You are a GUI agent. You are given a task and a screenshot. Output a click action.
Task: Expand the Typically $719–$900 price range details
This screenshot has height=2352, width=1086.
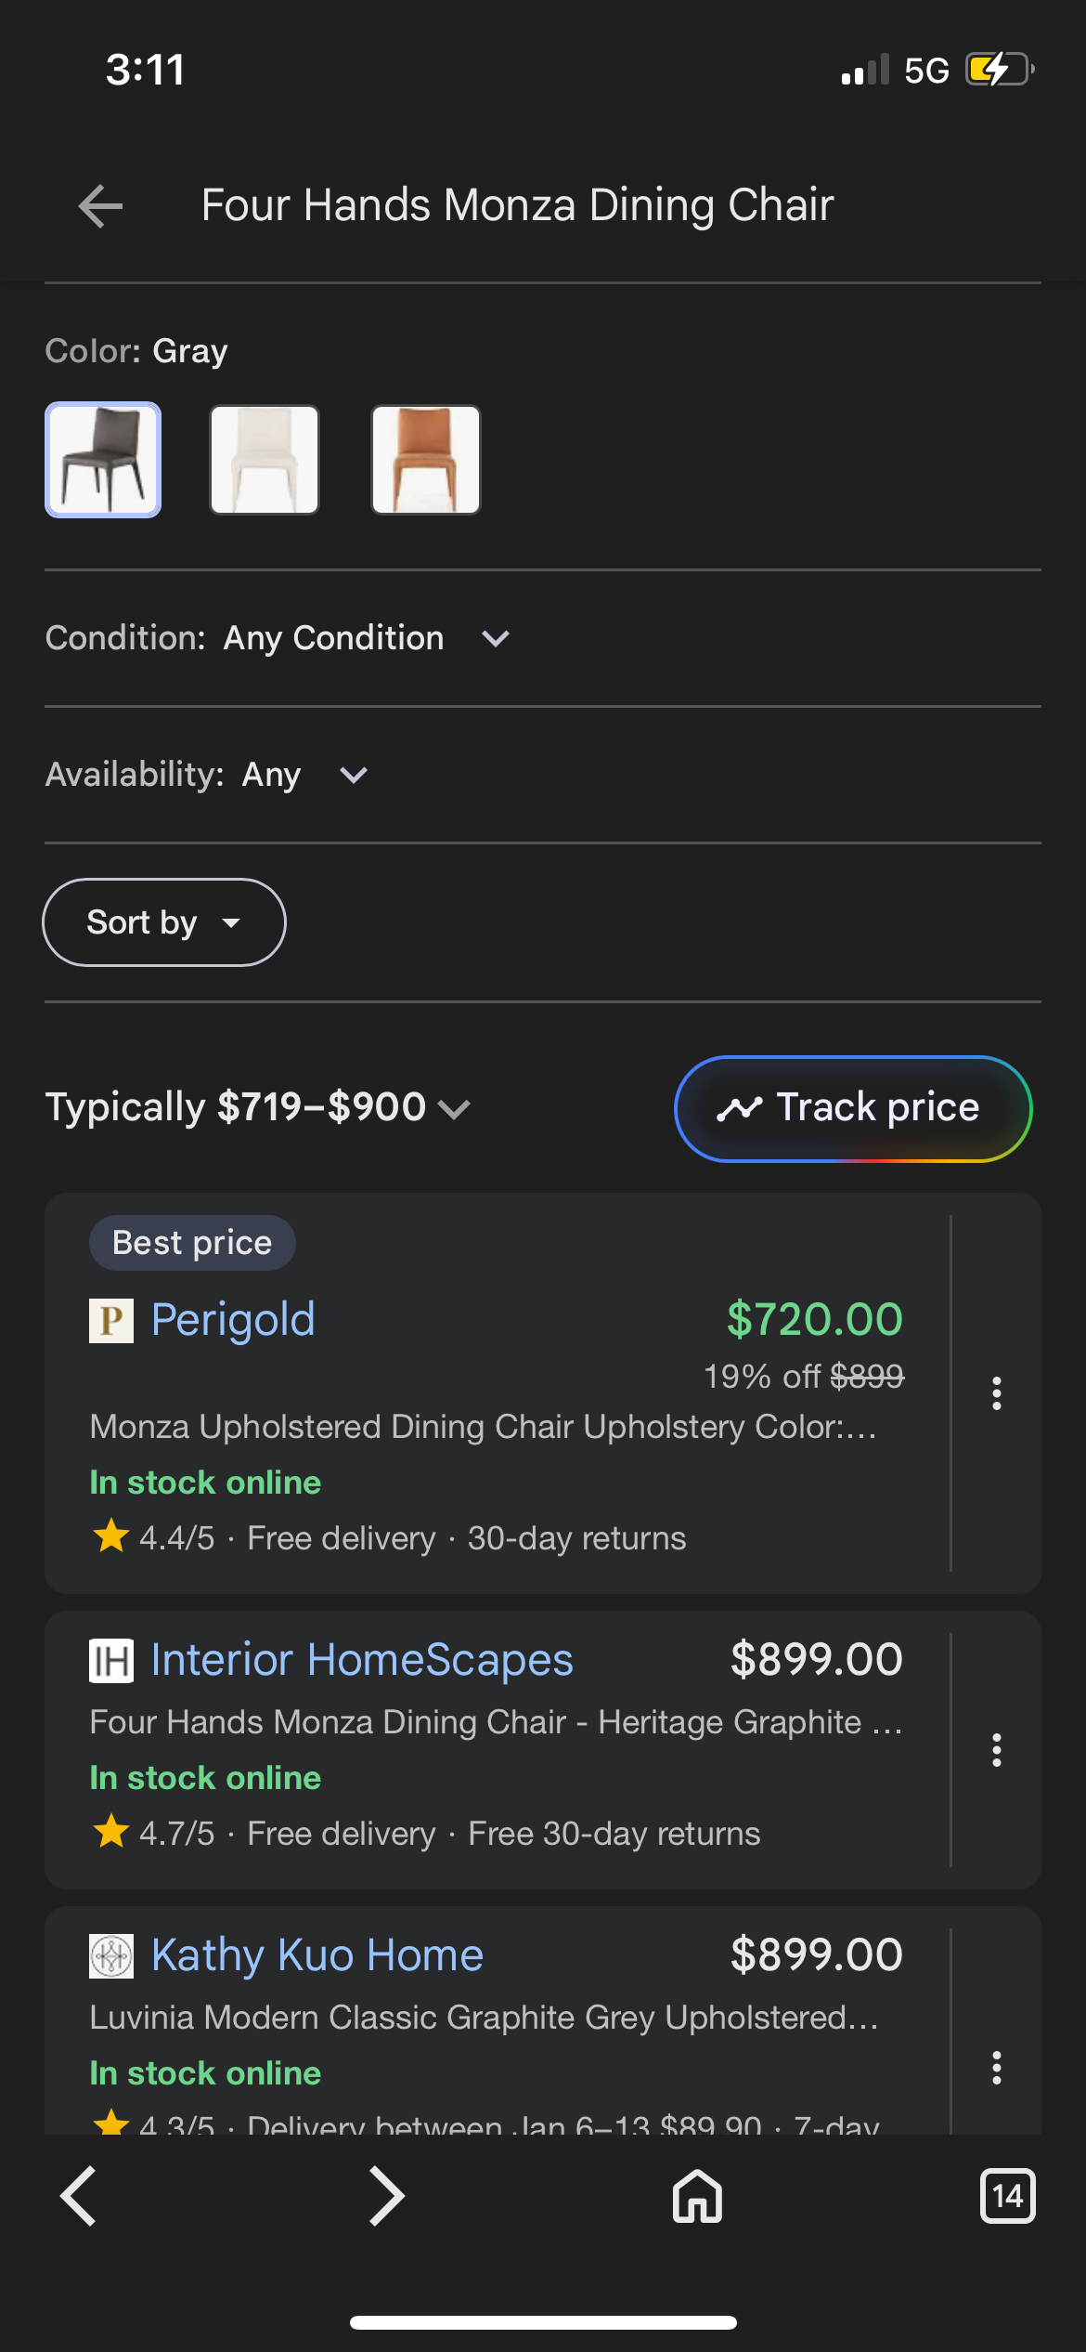click(x=258, y=1107)
